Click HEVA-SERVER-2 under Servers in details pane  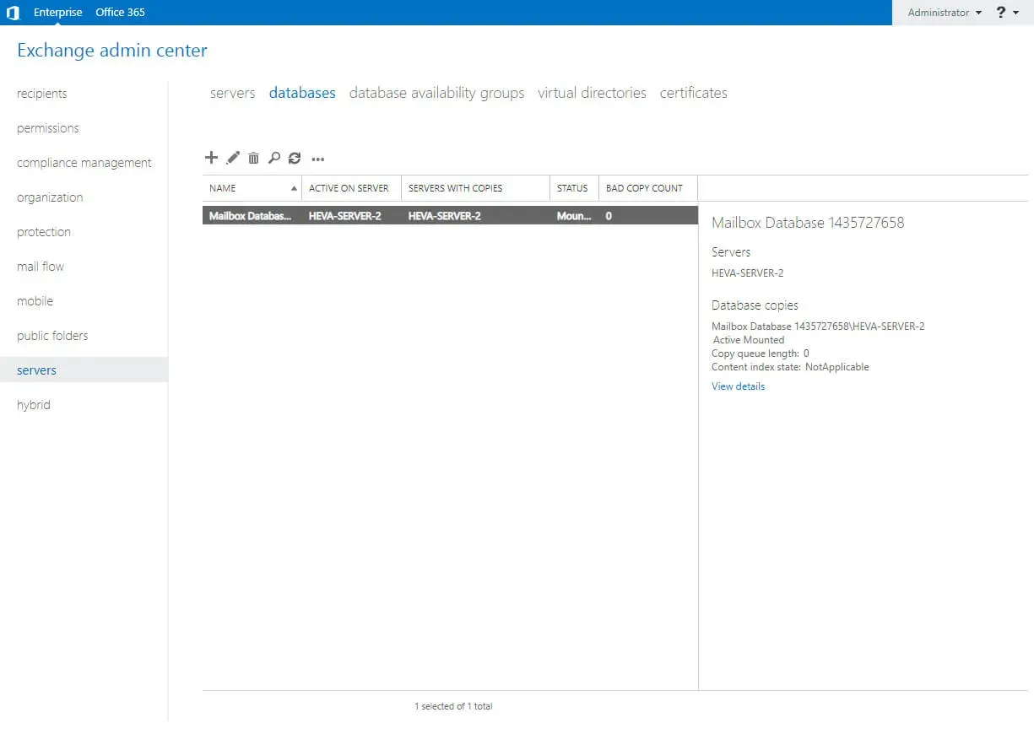[x=748, y=273]
